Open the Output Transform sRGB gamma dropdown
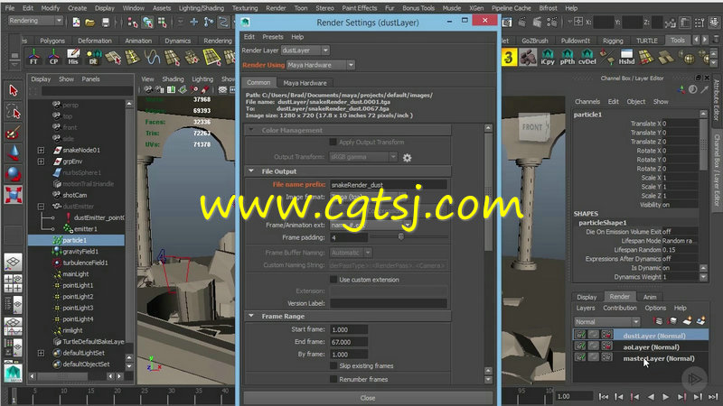This screenshot has width=723, height=406. point(363,157)
